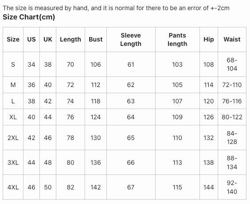
Task: Click UK size value 48
Action: (x=48, y=162)
